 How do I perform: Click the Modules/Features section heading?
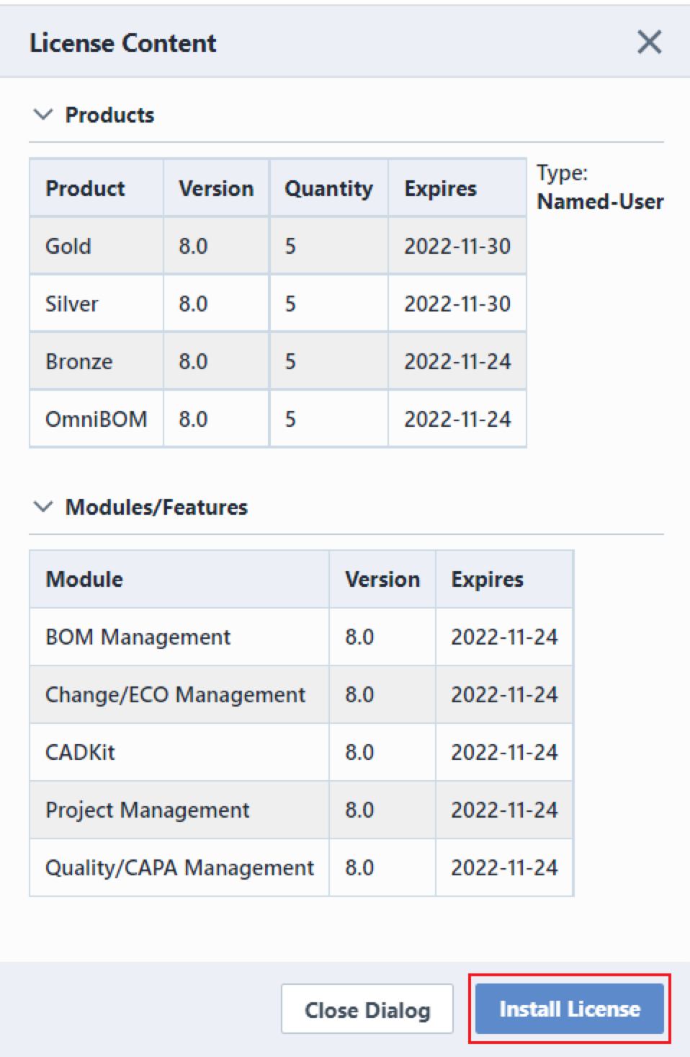click(156, 507)
